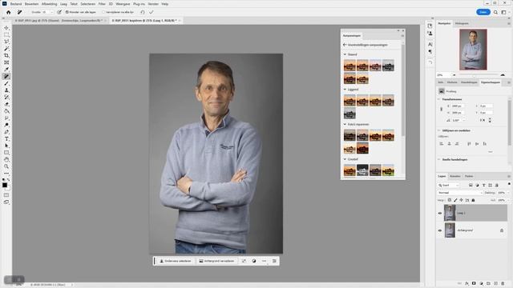Viewport: 513px width, 288px height.
Task: Go back via the arrow in Aanpassingen panel
Action: tap(345, 45)
